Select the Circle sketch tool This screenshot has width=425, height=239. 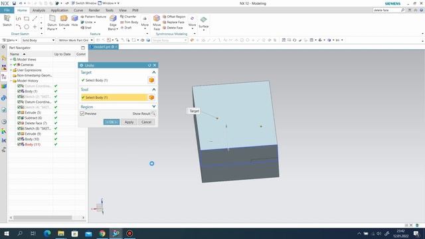(x=27, y=27)
